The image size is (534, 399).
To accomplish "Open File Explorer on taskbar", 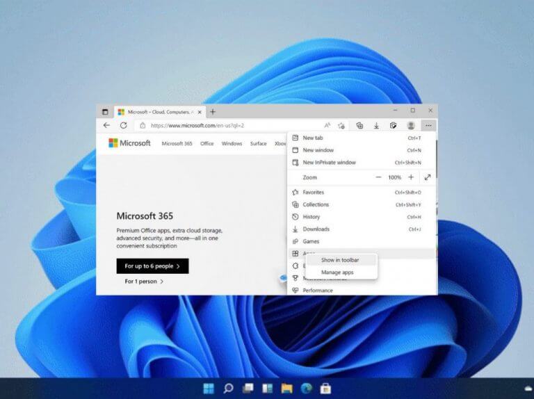I will [x=286, y=389].
